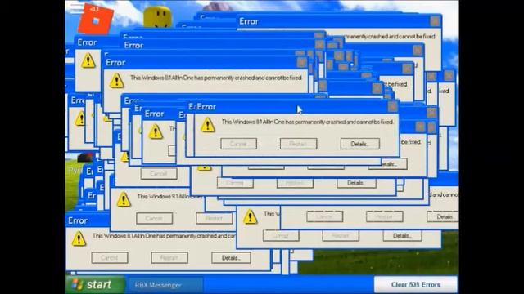This screenshot has height=294, width=524.
Task: Click Restart in the frontmost Error dialog
Action: tap(298, 144)
